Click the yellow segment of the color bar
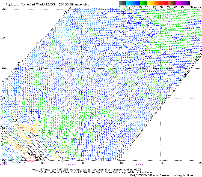 click(x=151, y=3)
